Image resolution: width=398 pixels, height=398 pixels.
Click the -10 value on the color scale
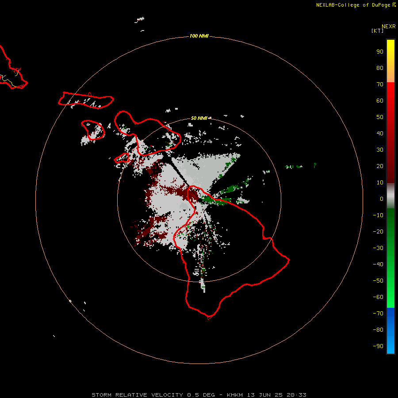point(378,215)
